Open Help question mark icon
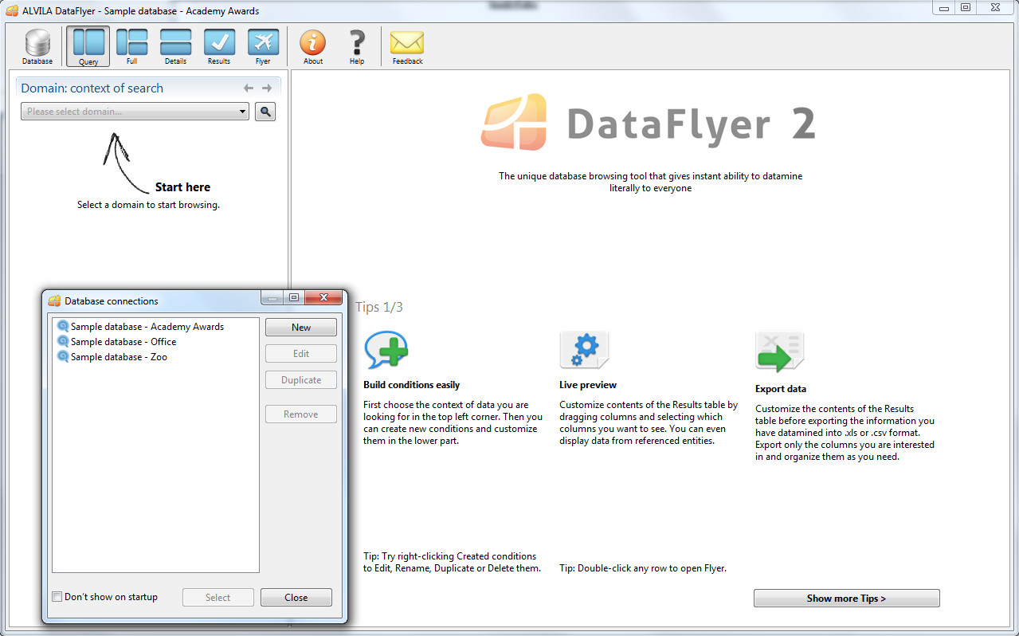 tap(357, 47)
